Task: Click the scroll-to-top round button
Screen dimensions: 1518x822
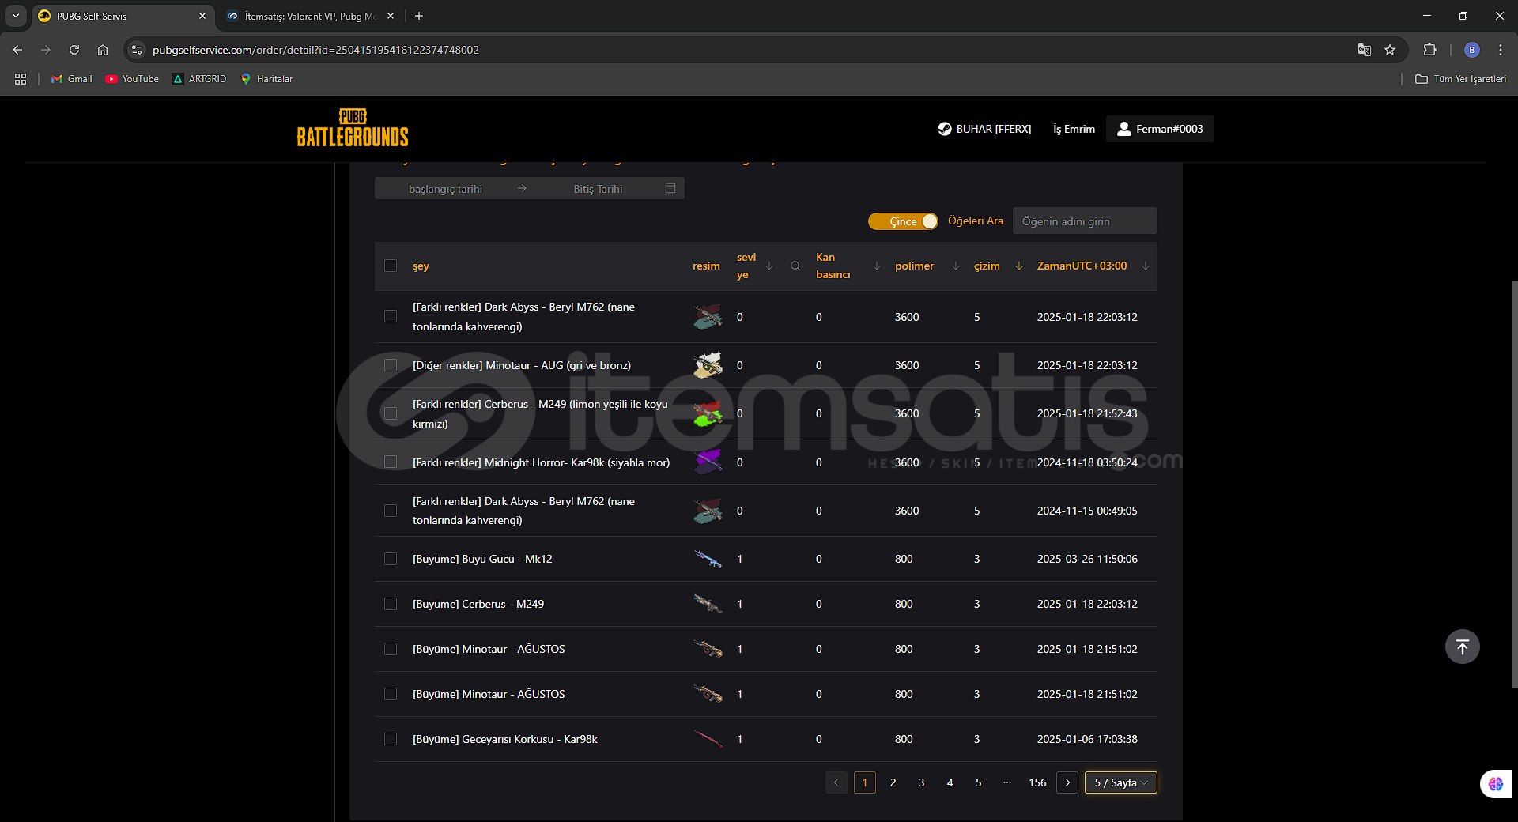Action: point(1463,647)
